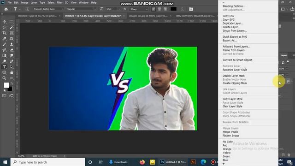
Task: Select the Crop tool
Action: (x=4, y=33)
